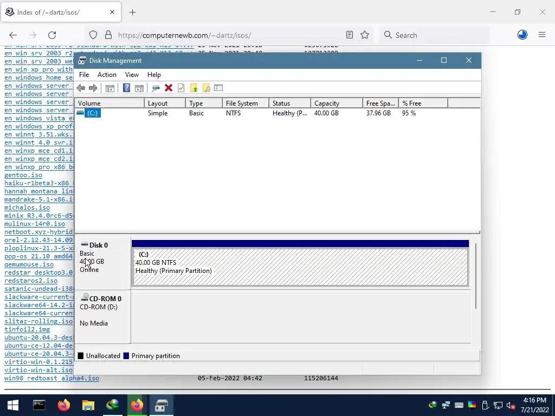Sort by the Type column header
The height and width of the screenshot is (416, 555).
[x=204, y=103]
